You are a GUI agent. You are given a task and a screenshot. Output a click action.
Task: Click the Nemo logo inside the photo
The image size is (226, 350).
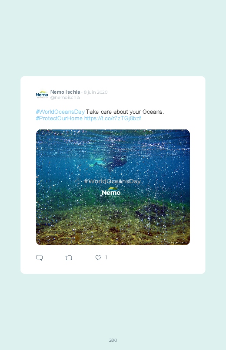(x=111, y=192)
